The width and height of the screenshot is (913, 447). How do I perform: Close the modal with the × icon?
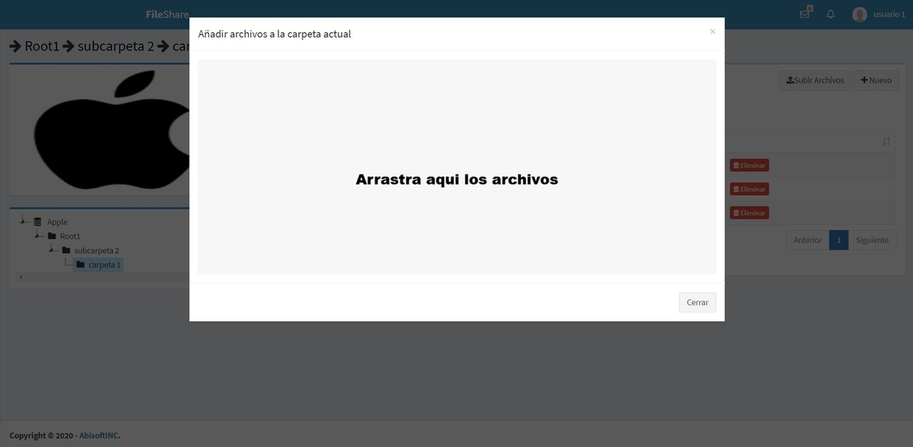coord(712,32)
